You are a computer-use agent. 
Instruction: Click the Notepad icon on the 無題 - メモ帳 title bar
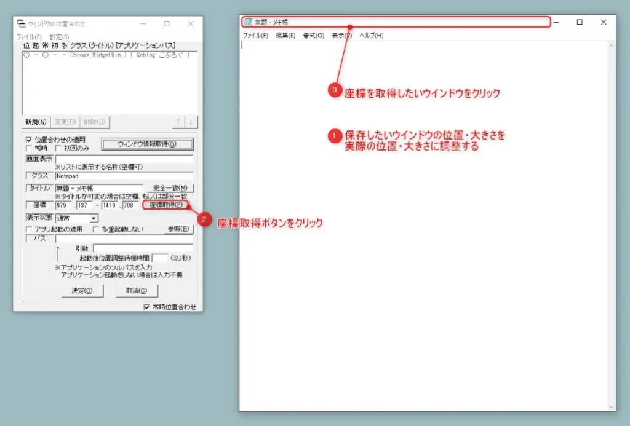coord(248,20)
